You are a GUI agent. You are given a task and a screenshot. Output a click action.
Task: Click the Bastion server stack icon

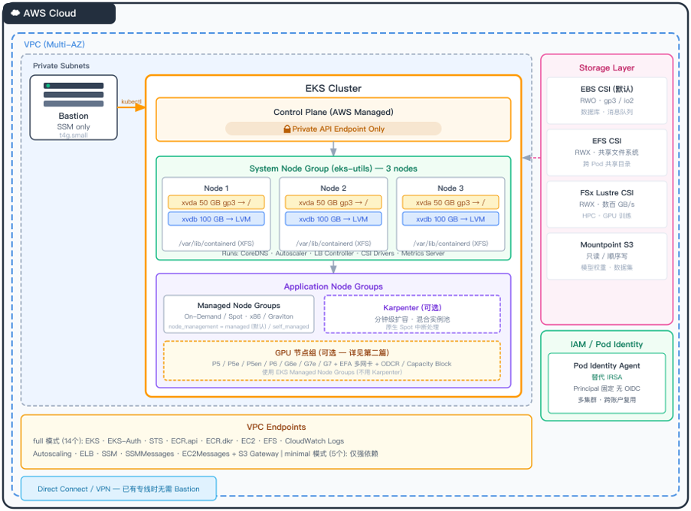pyautogui.click(x=74, y=95)
